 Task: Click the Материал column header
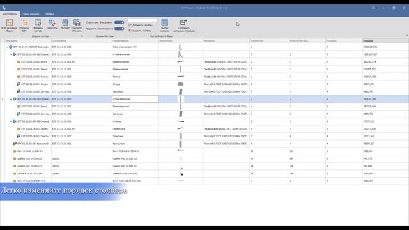pos(226,41)
